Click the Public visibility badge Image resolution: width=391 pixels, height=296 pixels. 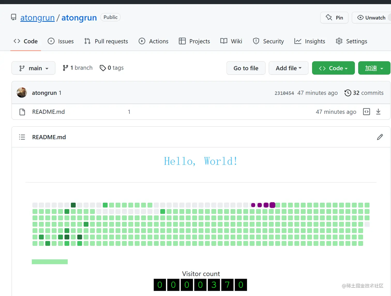[x=110, y=17]
